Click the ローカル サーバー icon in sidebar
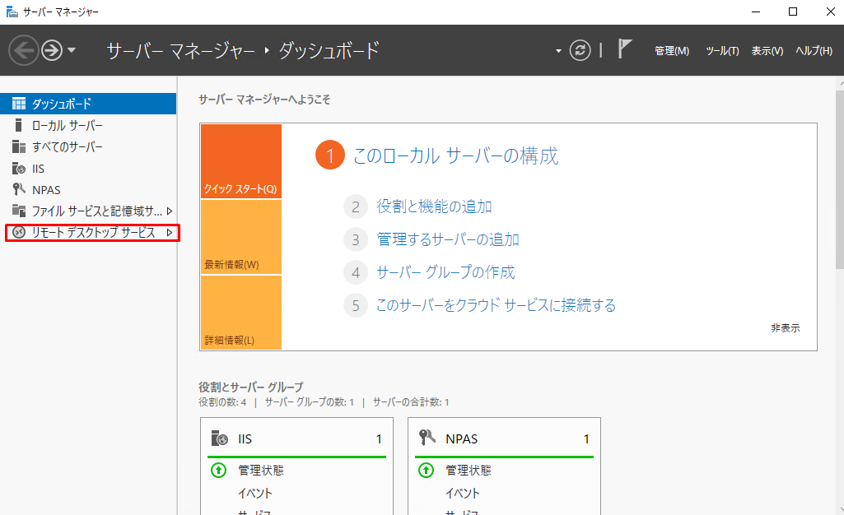The image size is (844, 515). click(19, 126)
